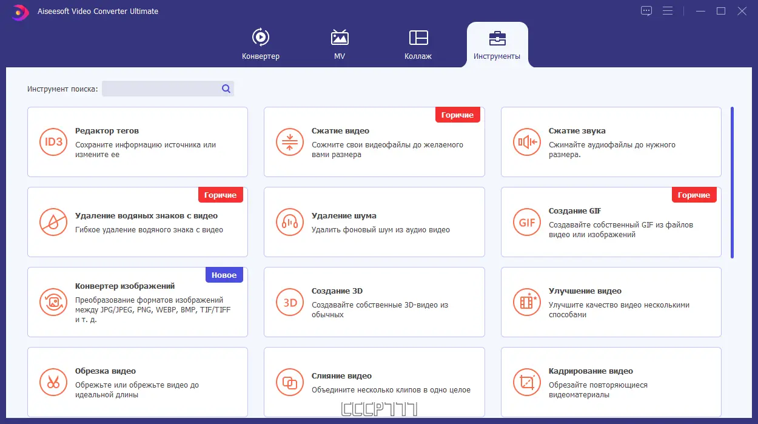Open Создание 3D tool title
This screenshot has height=424, width=758.
337,291
